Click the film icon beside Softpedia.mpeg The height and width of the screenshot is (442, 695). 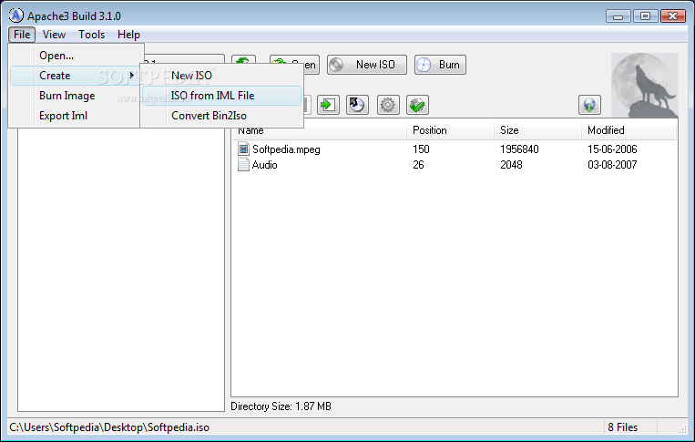(243, 149)
